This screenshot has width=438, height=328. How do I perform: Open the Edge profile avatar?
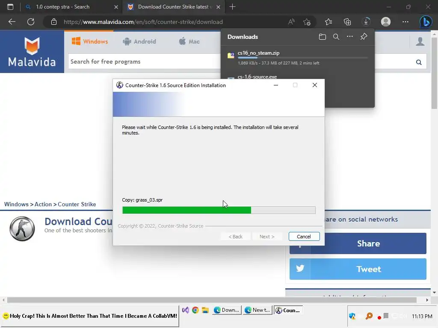click(386, 22)
